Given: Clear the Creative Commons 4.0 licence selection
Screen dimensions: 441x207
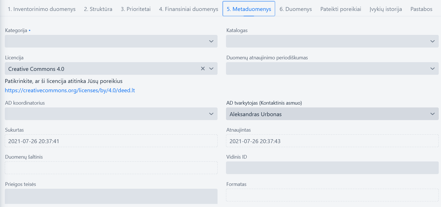Looking at the screenshot, I should coord(203,69).
